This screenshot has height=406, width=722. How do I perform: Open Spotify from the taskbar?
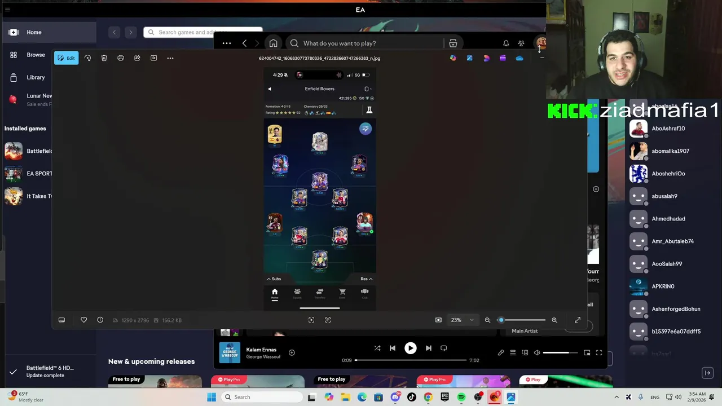pos(461,397)
